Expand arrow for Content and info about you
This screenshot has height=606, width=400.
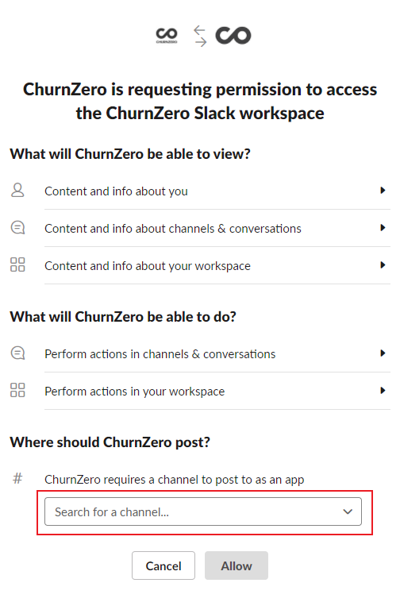(383, 190)
